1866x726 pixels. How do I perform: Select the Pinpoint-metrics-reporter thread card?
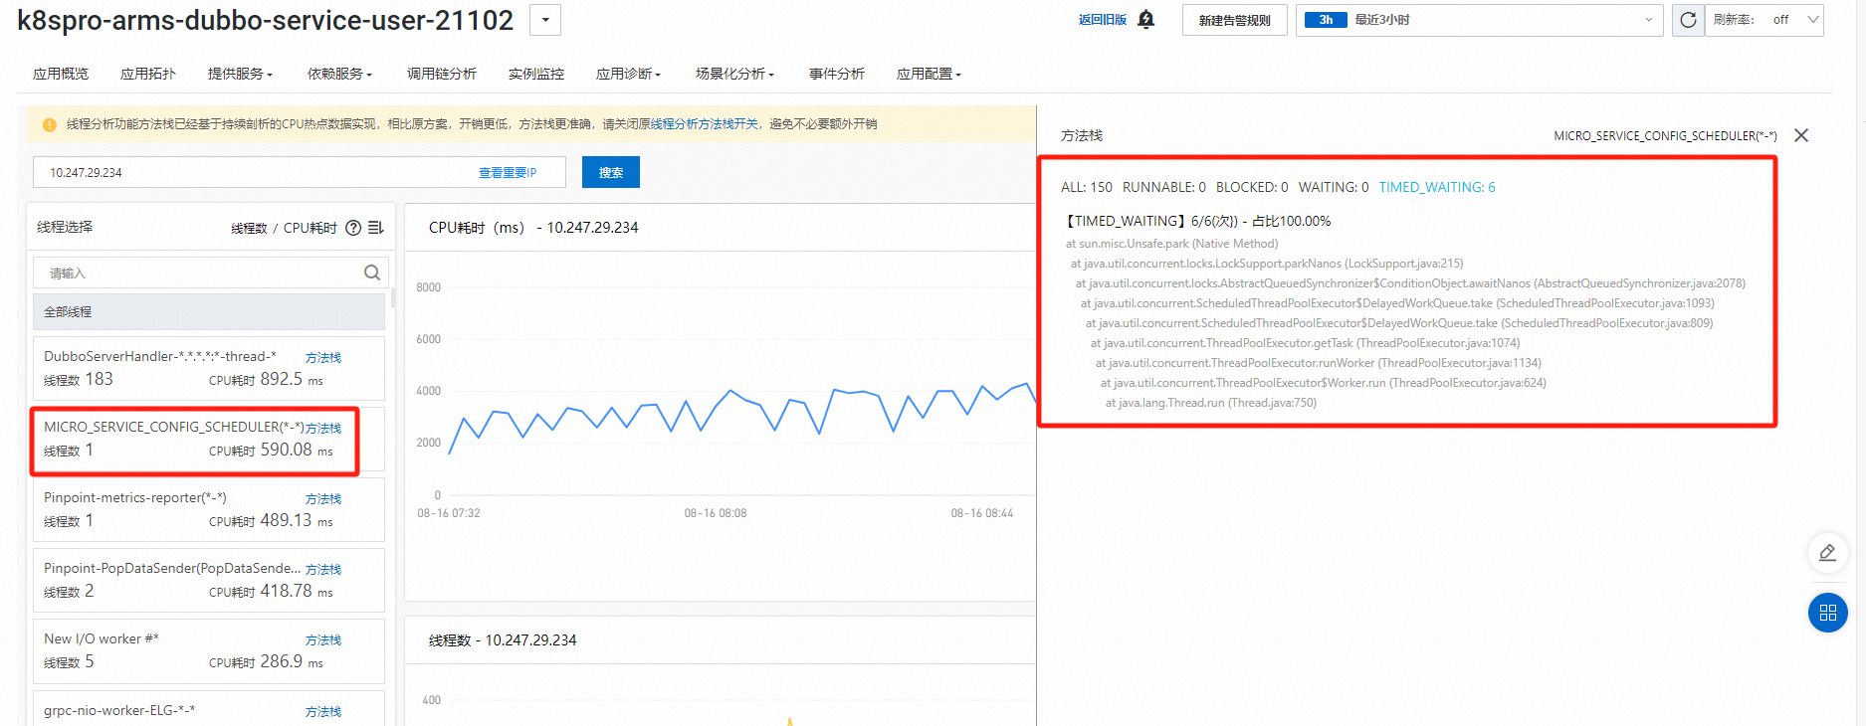click(x=209, y=509)
